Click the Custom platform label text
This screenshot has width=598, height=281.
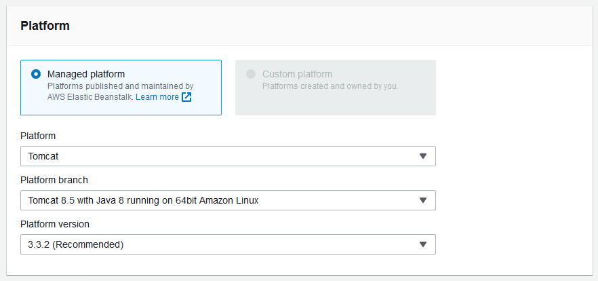(x=297, y=74)
